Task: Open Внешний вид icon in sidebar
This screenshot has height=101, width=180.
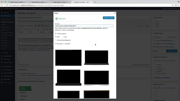Action: 2,66
